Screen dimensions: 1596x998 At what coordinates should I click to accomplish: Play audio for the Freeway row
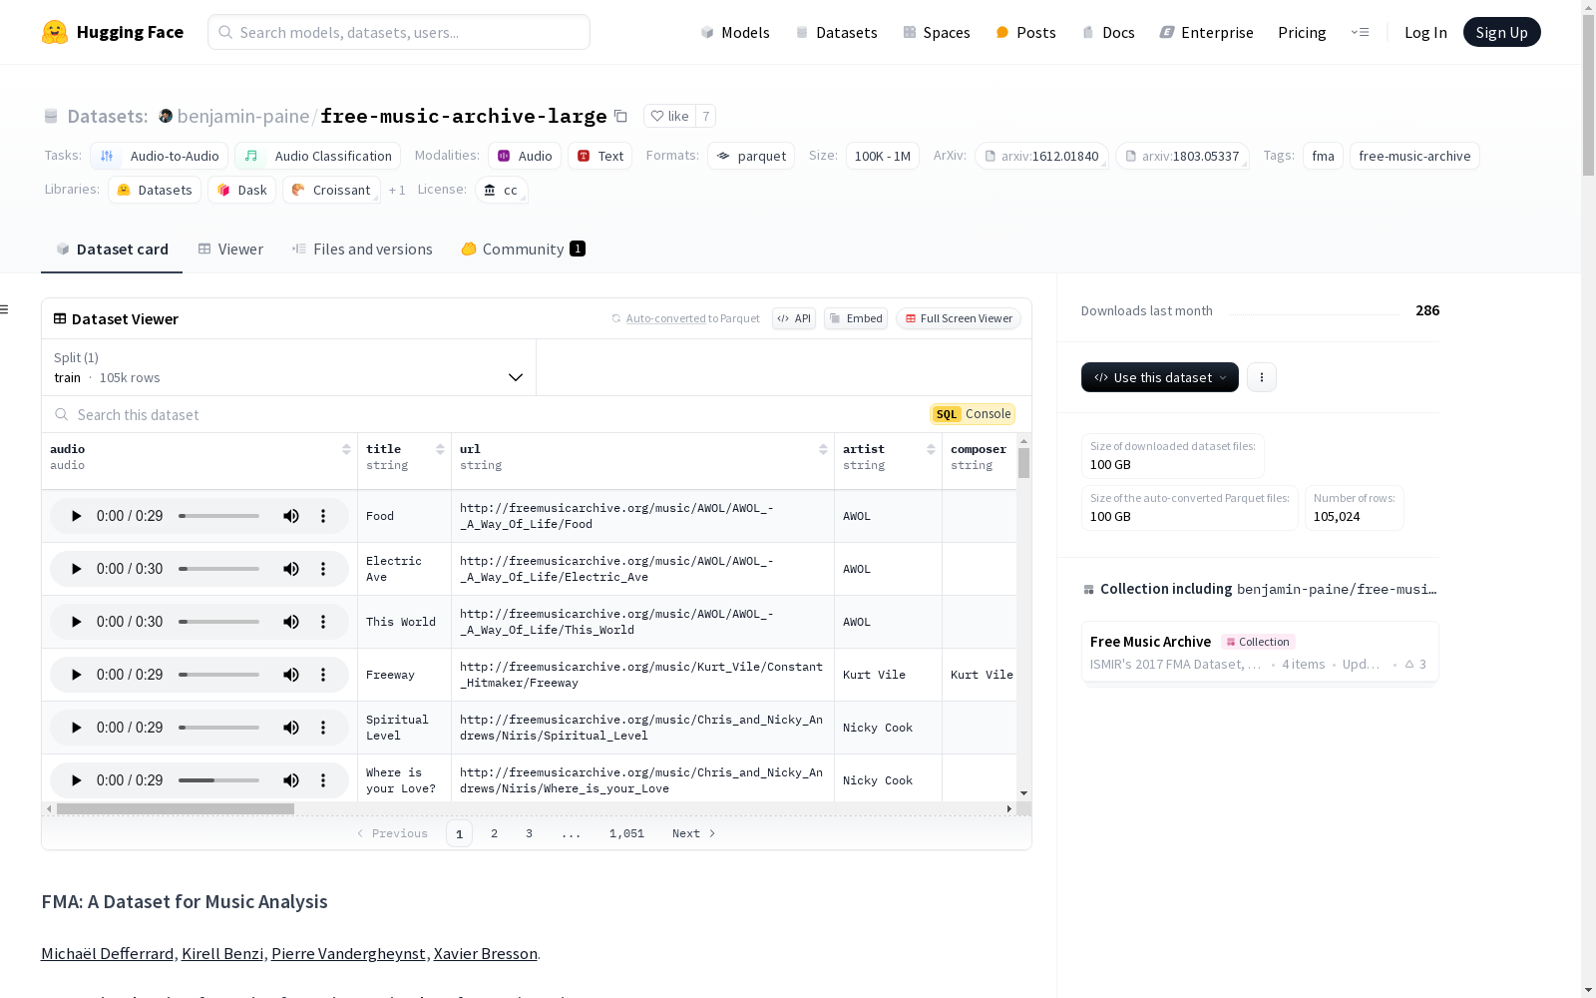coord(76,675)
